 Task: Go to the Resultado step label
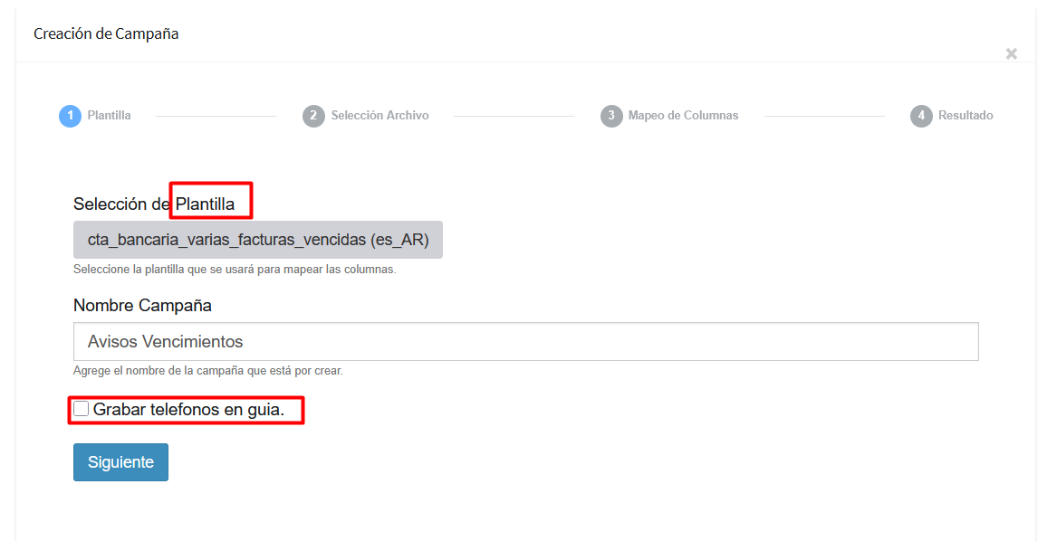(x=966, y=115)
